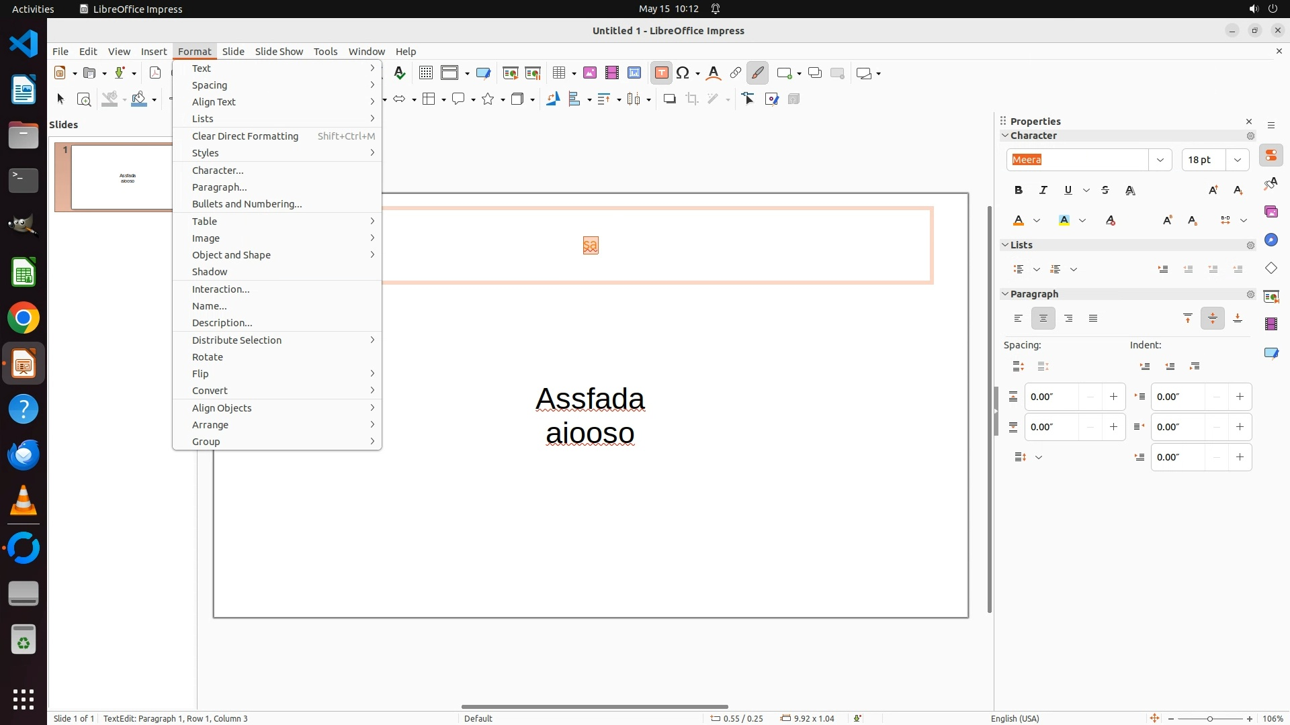The image size is (1290, 725).
Task: Select slide 1 thumbnail in Slides panel
Action: [122, 177]
